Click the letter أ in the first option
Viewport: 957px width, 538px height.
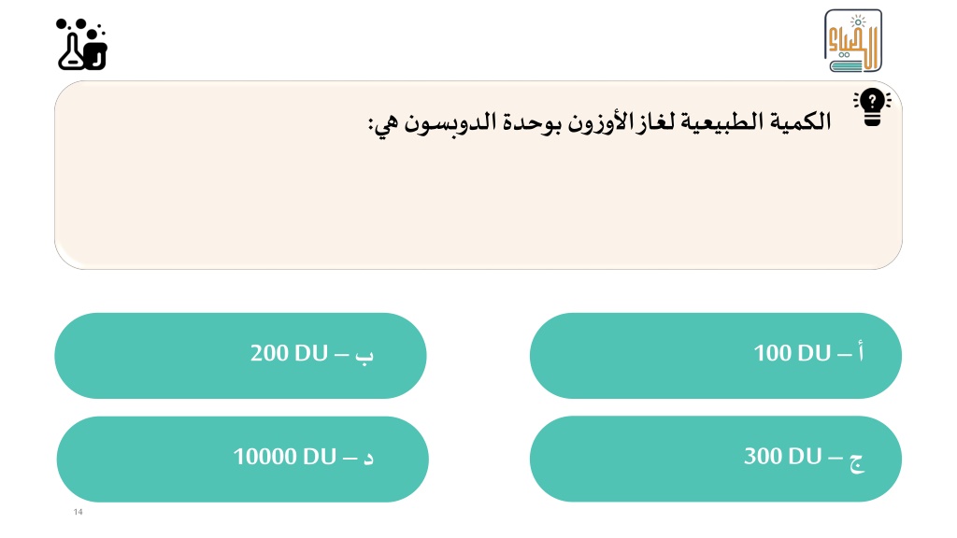coord(860,352)
